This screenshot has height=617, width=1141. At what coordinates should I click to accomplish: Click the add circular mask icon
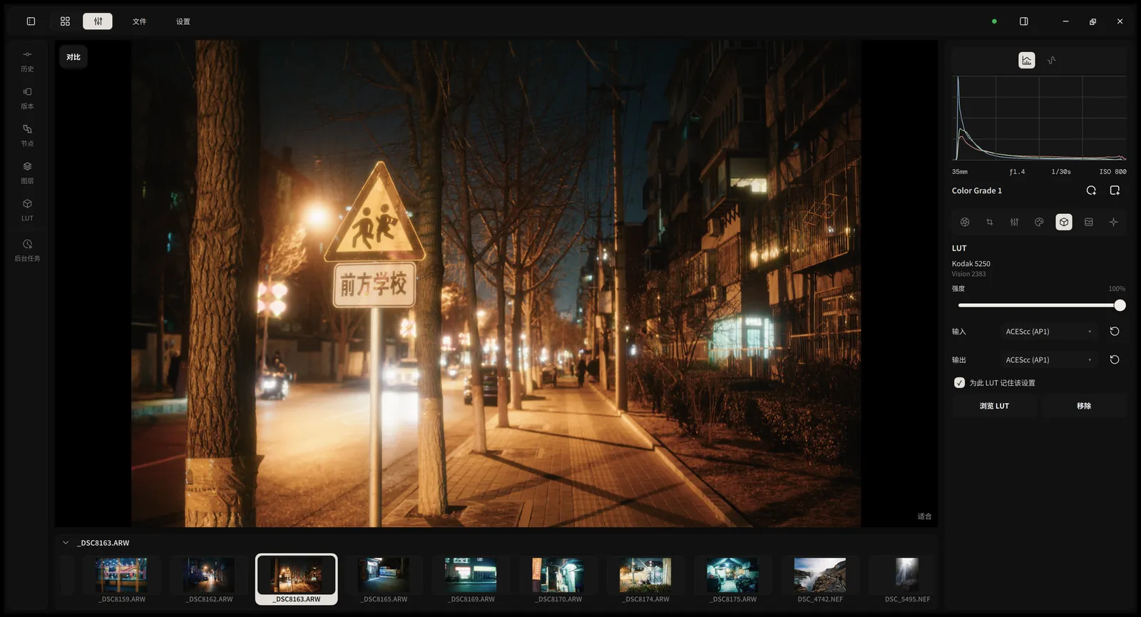pyautogui.click(x=1091, y=190)
